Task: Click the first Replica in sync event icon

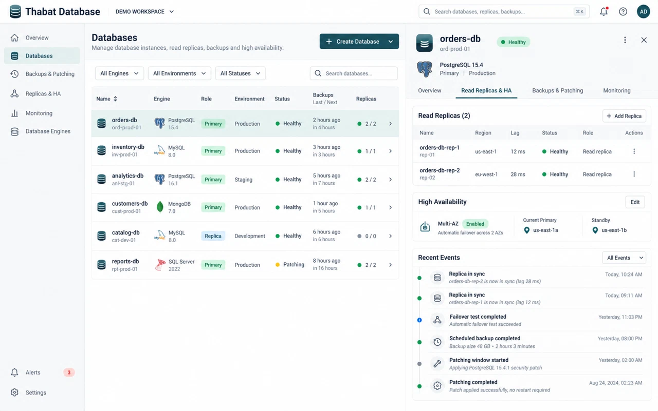Action: 437,278
